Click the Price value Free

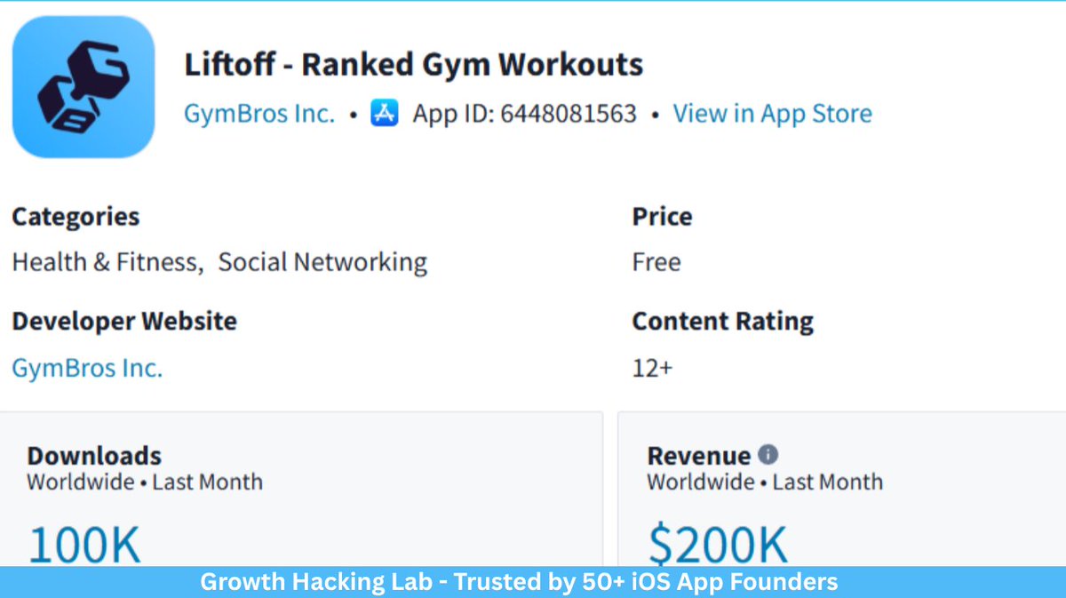(656, 262)
